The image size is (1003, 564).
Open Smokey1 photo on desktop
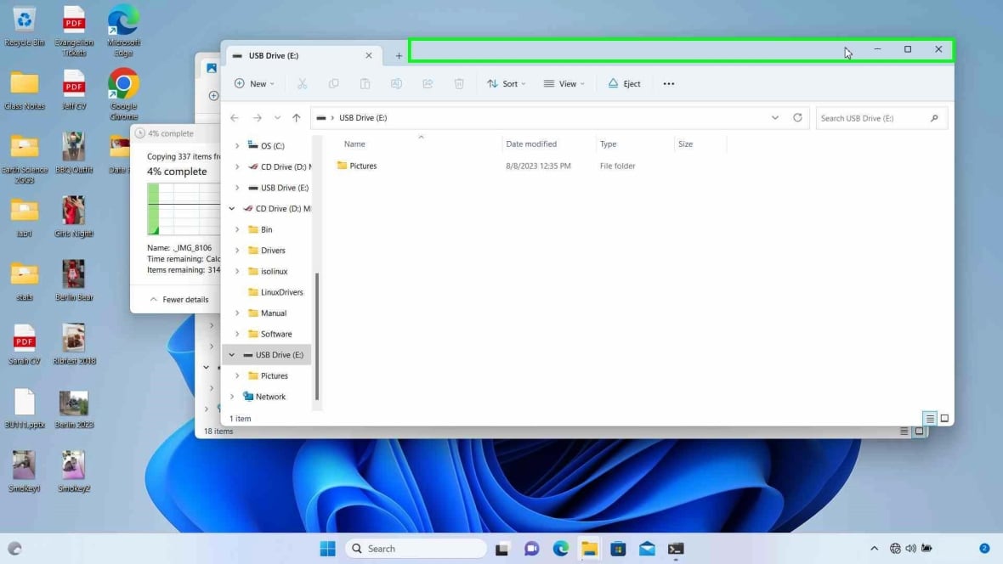coord(25,471)
